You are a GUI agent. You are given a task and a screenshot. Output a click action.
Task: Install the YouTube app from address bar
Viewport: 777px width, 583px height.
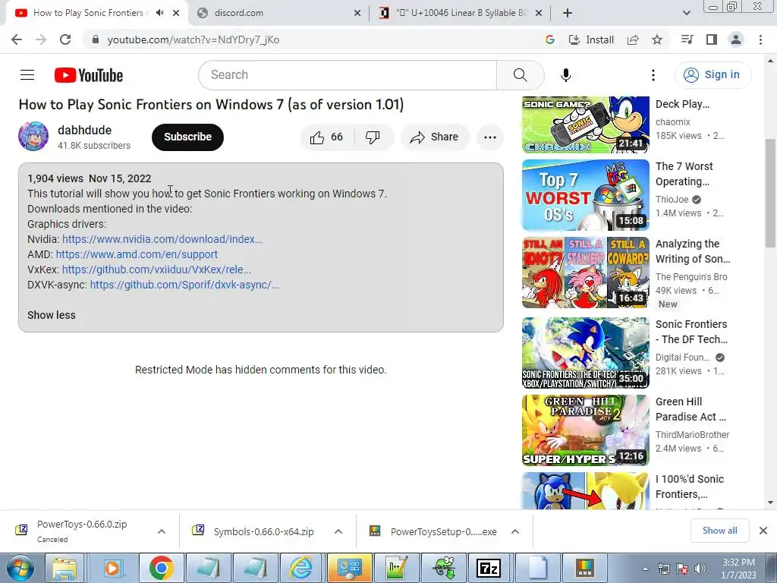(x=591, y=39)
